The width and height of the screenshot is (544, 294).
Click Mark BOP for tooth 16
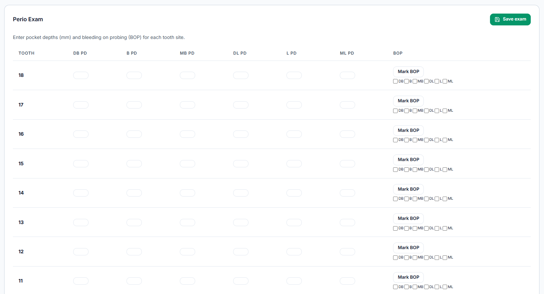[x=408, y=130]
